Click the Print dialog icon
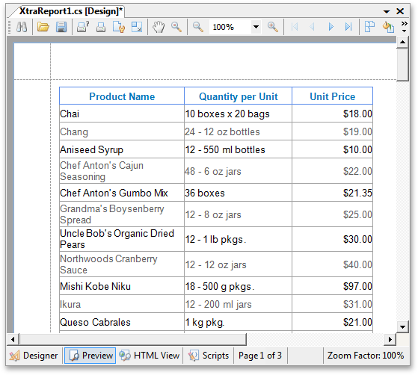418x375 pixels. (83, 27)
